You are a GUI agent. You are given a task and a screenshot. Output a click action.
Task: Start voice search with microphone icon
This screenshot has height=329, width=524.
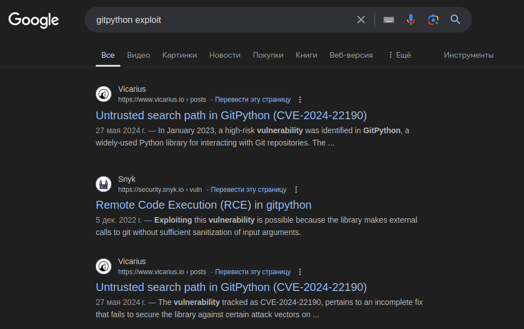(x=411, y=20)
